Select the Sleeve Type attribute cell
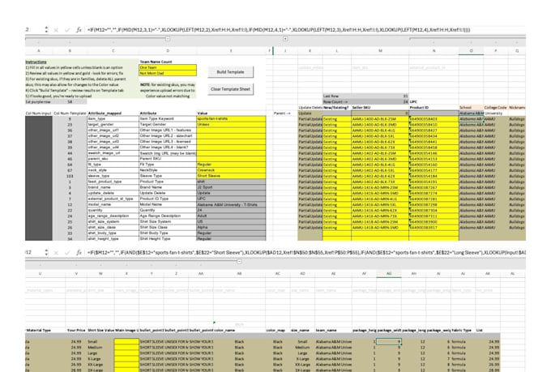 tap(168, 176)
